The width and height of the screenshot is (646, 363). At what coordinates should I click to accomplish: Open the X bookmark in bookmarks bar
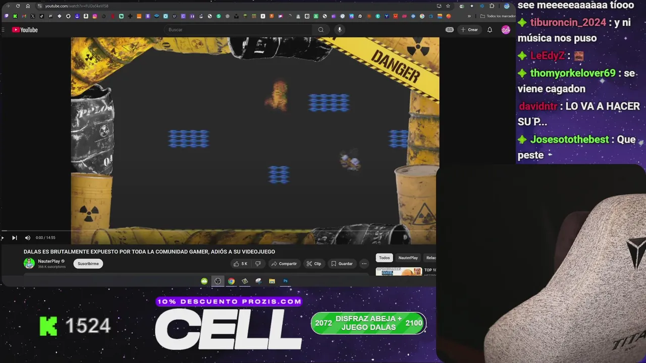point(33,16)
